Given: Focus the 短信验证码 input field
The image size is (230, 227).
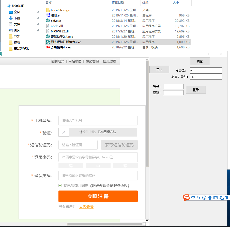Looking at the screenshot, I should [78, 145].
